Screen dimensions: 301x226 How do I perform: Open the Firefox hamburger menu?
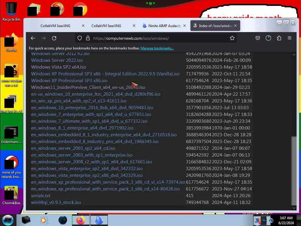[x=290, y=38]
